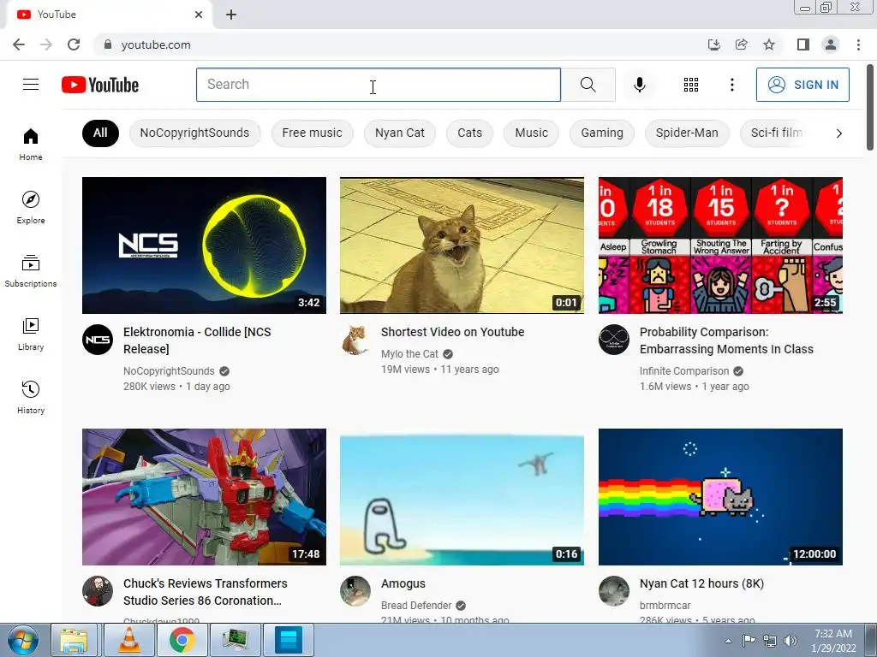Open a new browser tab

pyautogui.click(x=231, y=15)
